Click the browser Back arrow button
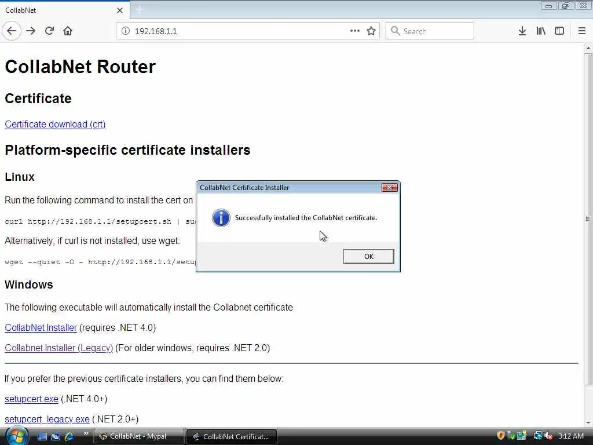Viewport: 593px width, 445px height. point(12,31)
